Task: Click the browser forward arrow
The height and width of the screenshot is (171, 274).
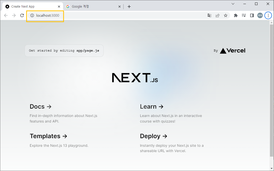Action: pos(14,15)
